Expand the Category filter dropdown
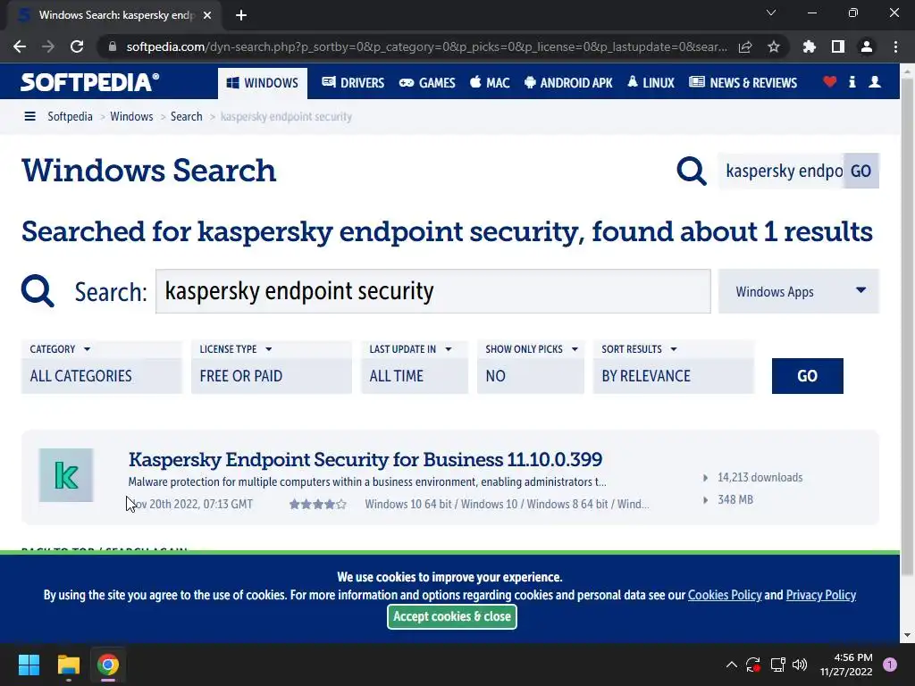The height and width of the screenshot is (686, 915). coord(102,367)
